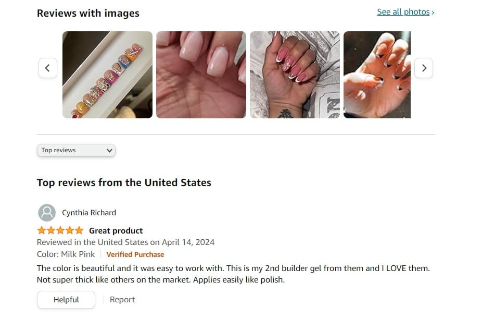Click the Color: Milk Pink variant text

[66, 254]
